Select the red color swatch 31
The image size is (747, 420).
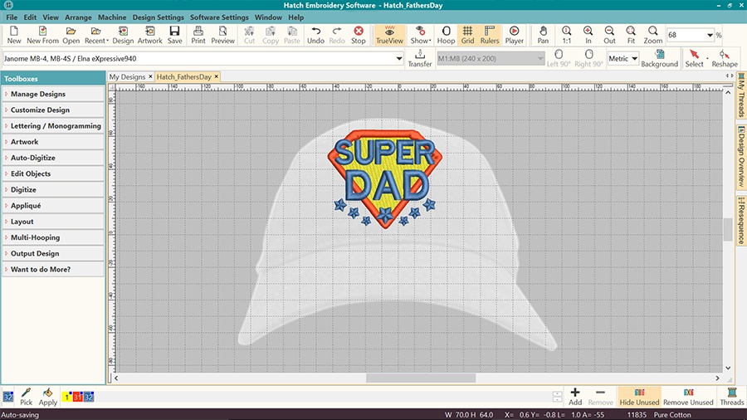[x=76, y=398]
